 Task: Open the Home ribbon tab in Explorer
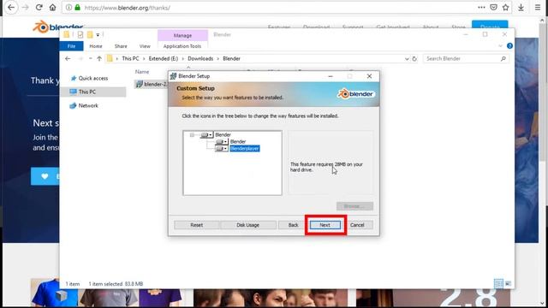click(96, 46)
